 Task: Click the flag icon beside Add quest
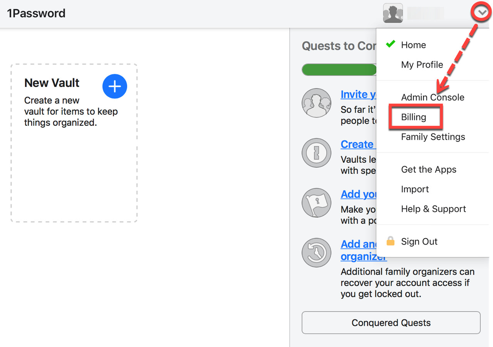click(317, 203)
